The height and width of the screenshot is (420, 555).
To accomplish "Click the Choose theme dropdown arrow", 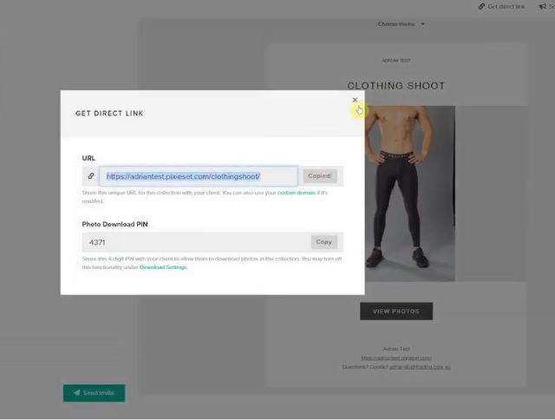I will point(423,24).
